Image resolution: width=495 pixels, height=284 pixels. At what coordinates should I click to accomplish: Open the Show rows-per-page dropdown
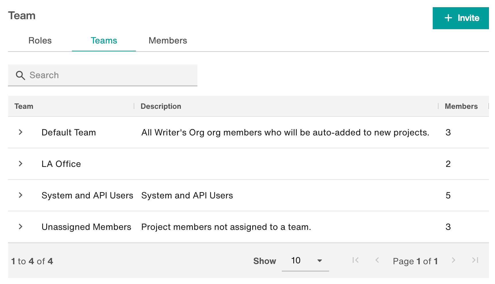point(305,261)
